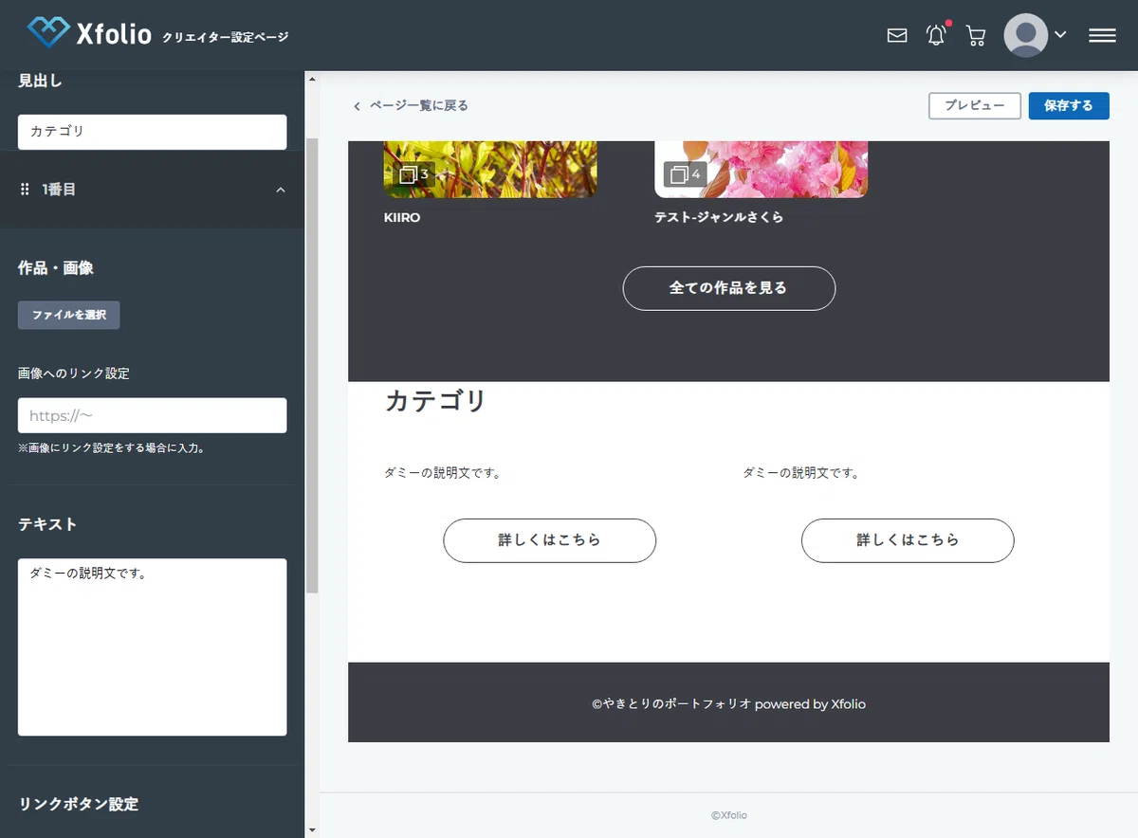
Task: Click the user avatar icon
Action: click(1025, 35)
